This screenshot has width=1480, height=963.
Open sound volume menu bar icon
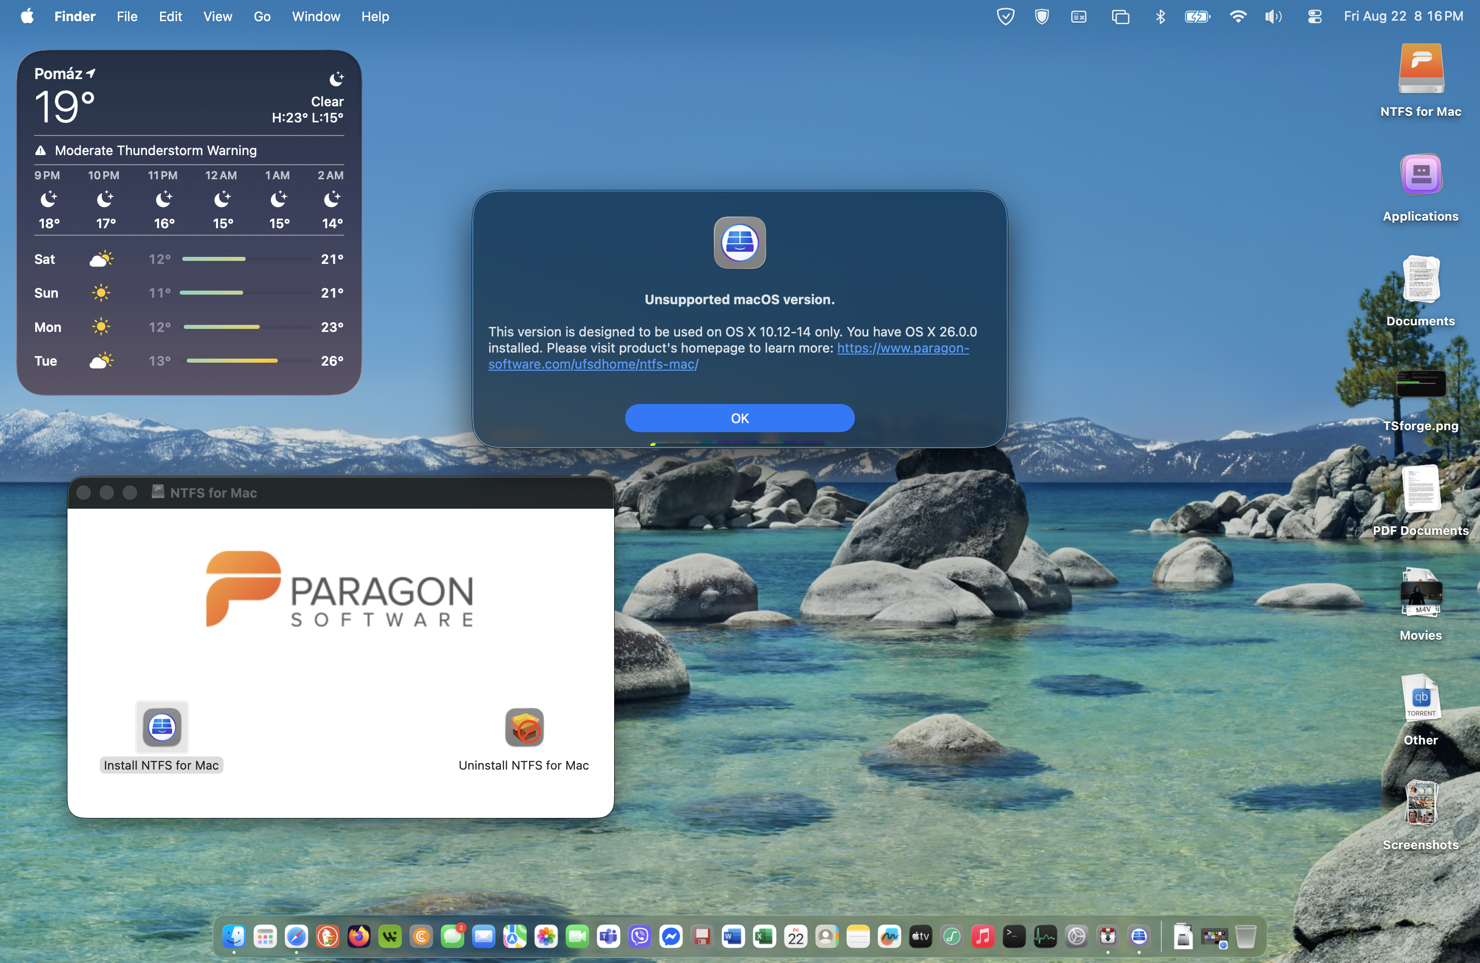(1273, 16)
